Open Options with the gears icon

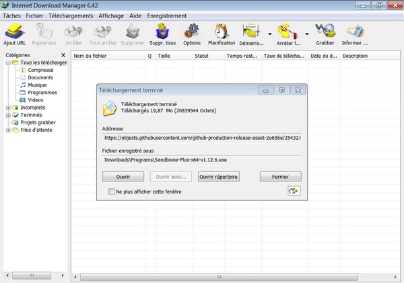pos(192,31)
